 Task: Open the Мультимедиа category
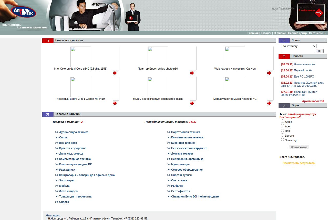click(x=178, y=164)
